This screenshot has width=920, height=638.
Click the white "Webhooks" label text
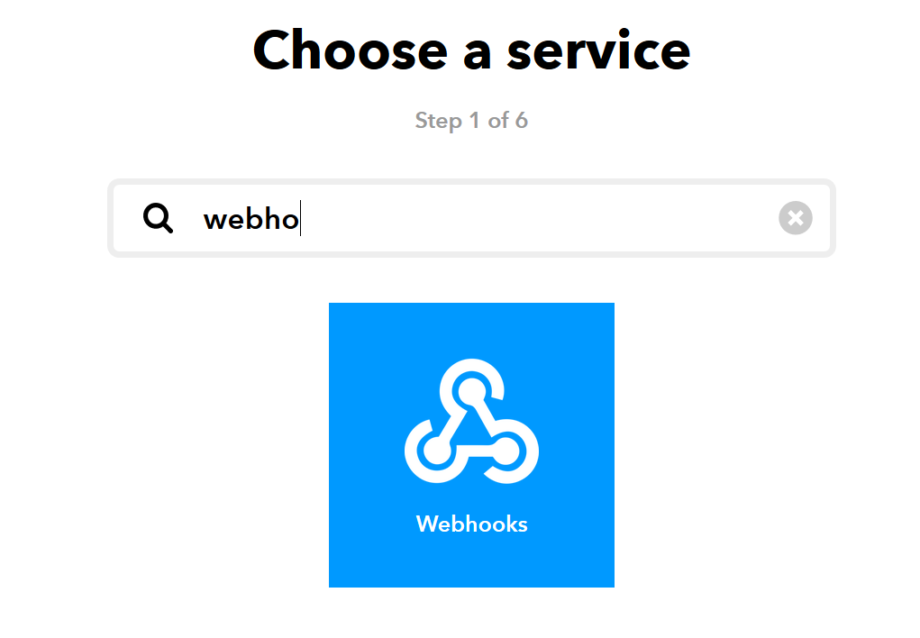click(471, 524)
